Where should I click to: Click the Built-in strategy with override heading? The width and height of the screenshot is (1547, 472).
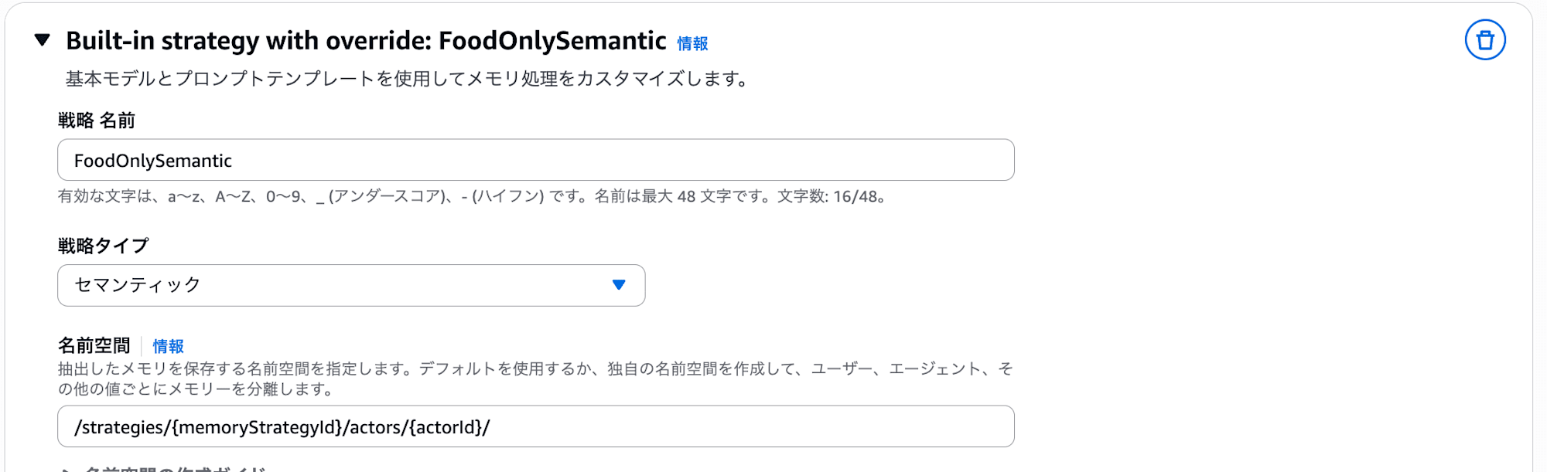click(366, 40)
